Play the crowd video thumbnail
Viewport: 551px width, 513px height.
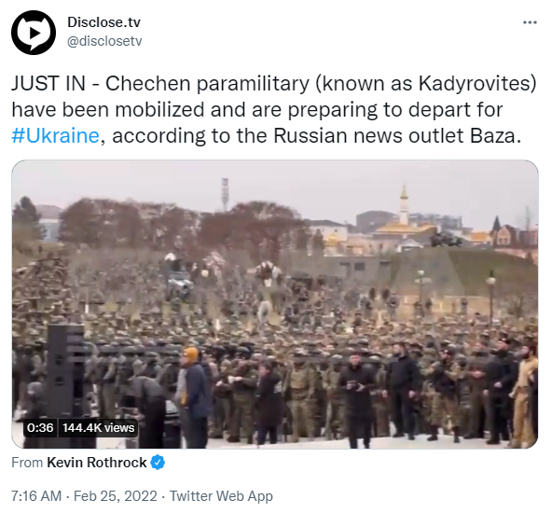click(275, 304)
